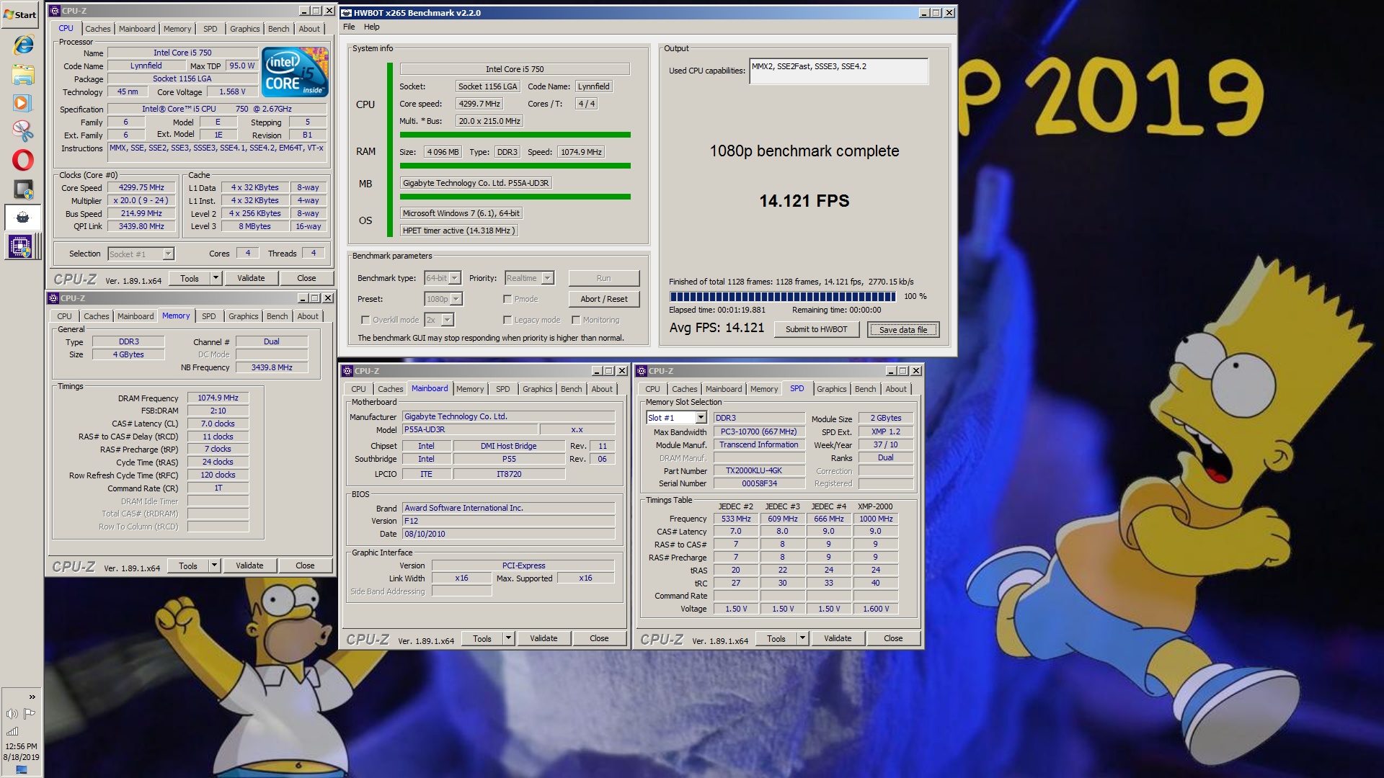Click the network tray icon
Screen dimensions: 1384x778
[12, 731]
